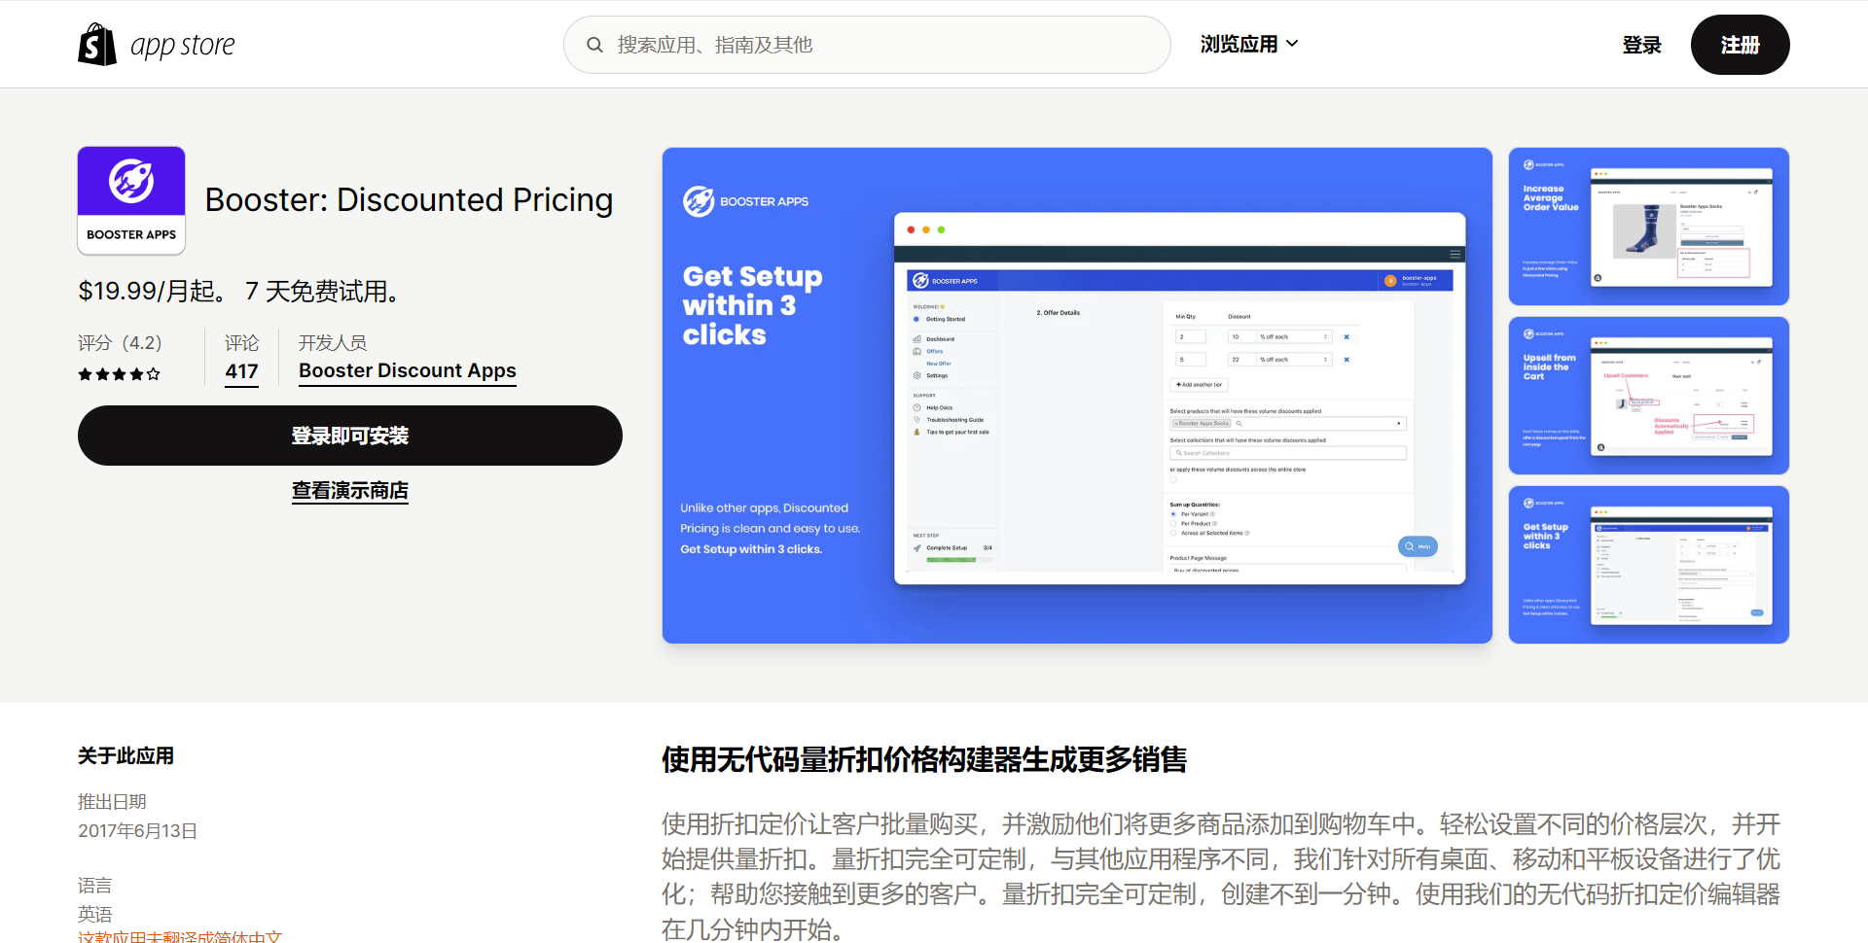
Task: Click the Booster Apps rocket app icon
Action: coord(131,200)
